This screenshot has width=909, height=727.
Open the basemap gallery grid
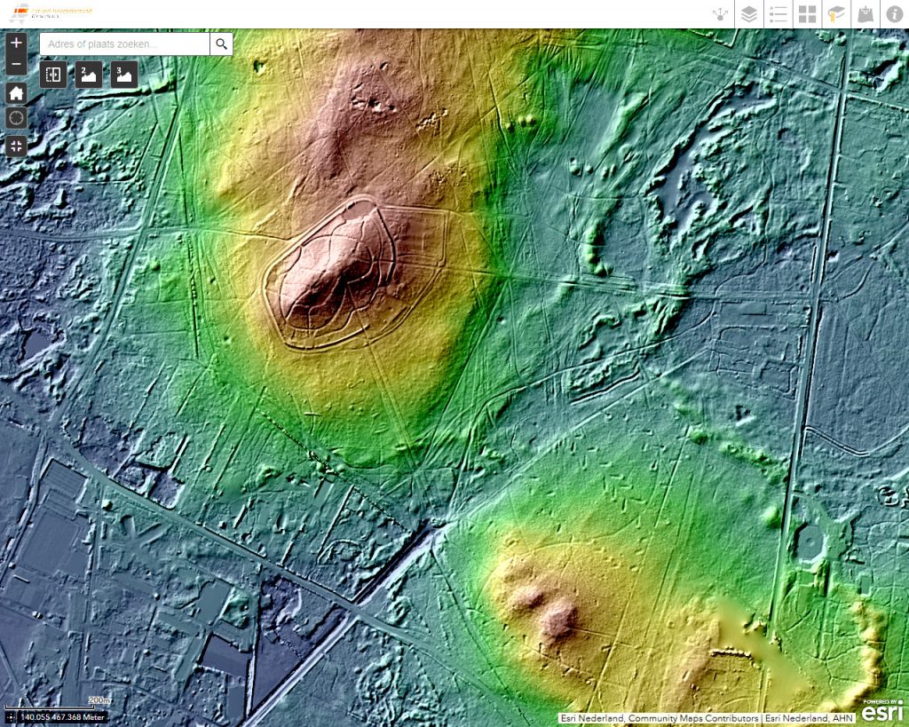[x=807, y=14]
